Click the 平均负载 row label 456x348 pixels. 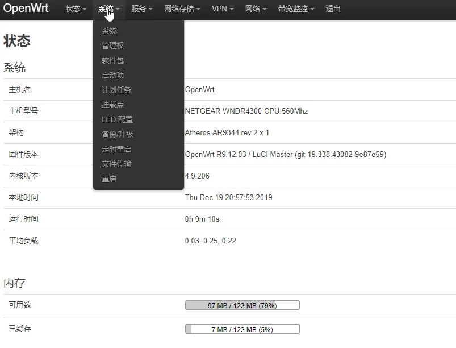coord(23,241)
